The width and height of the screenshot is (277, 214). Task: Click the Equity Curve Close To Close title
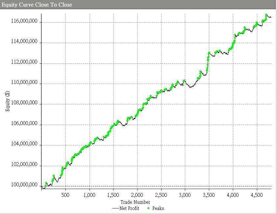[37, 5]
